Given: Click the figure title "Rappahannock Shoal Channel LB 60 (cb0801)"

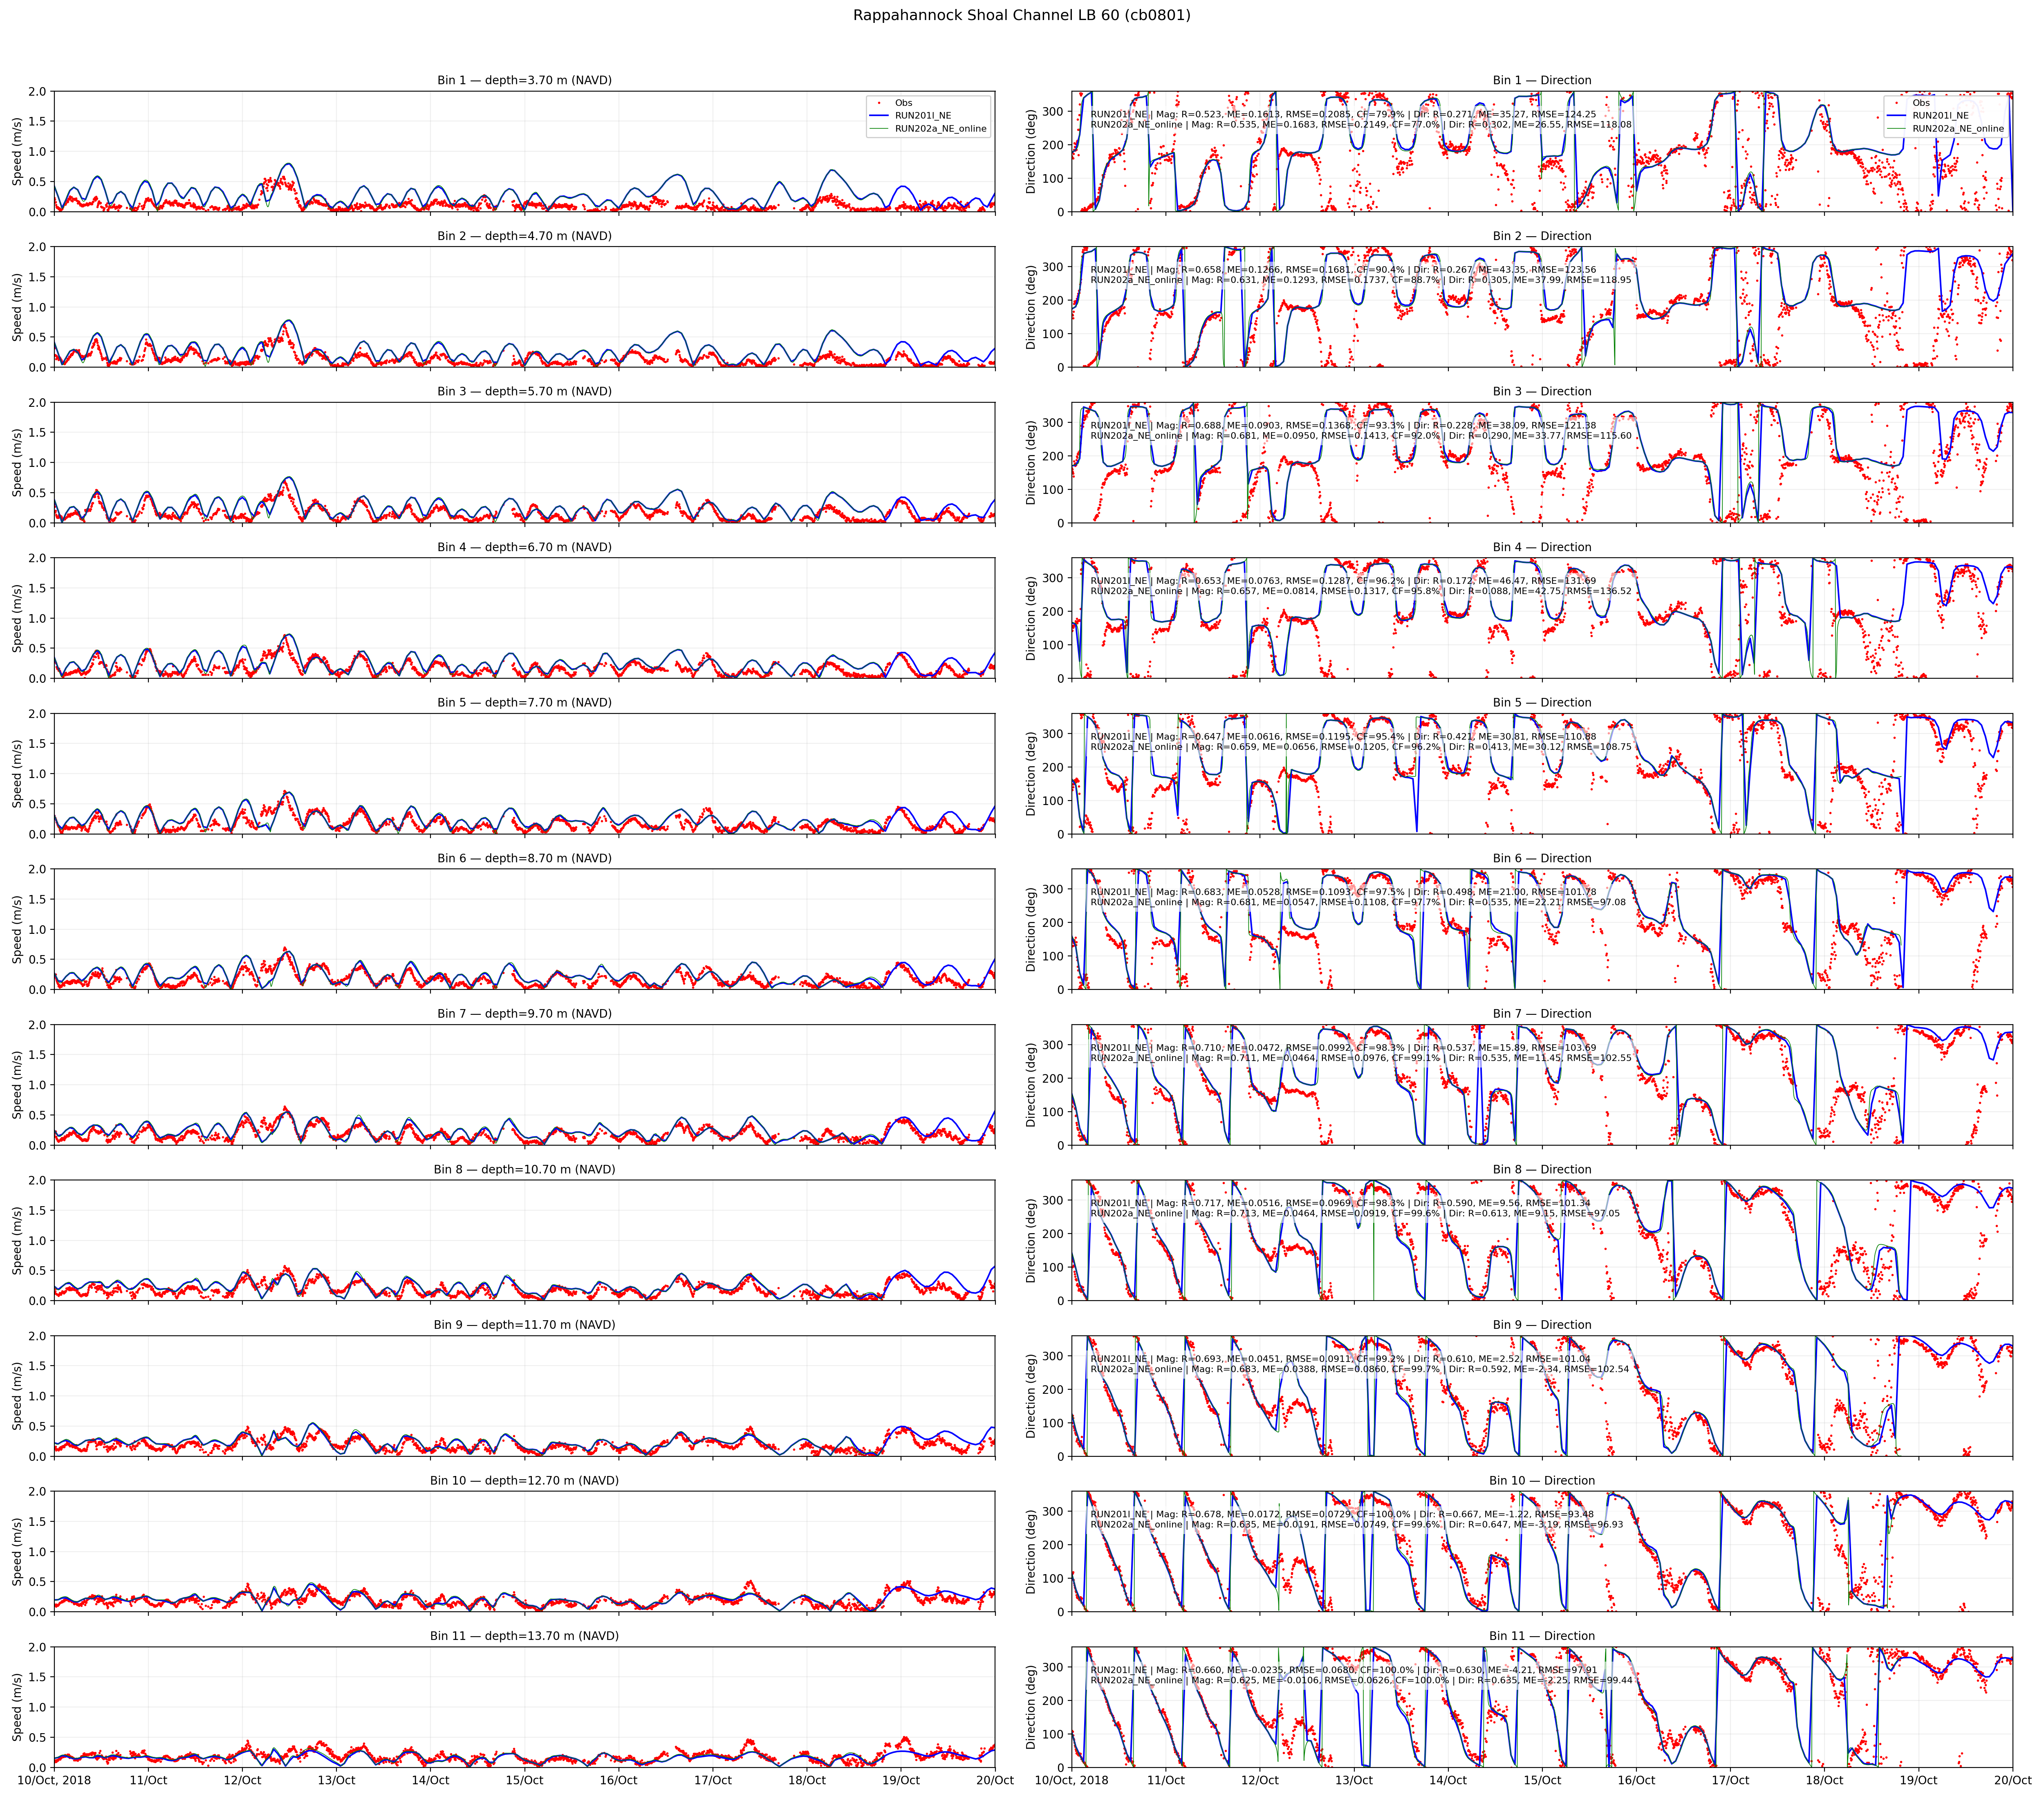Looking at the screenshot, I should pos(1022,15).
